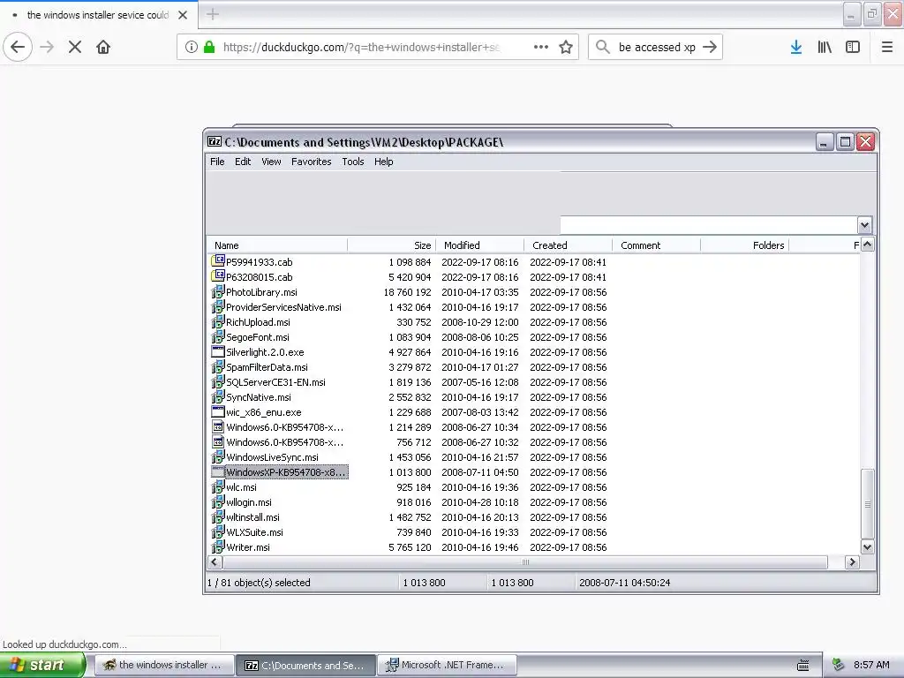The image size is (904, 678).
Task: Click vertical scrollbar up arrow in file list
Action: click(867, 245)
